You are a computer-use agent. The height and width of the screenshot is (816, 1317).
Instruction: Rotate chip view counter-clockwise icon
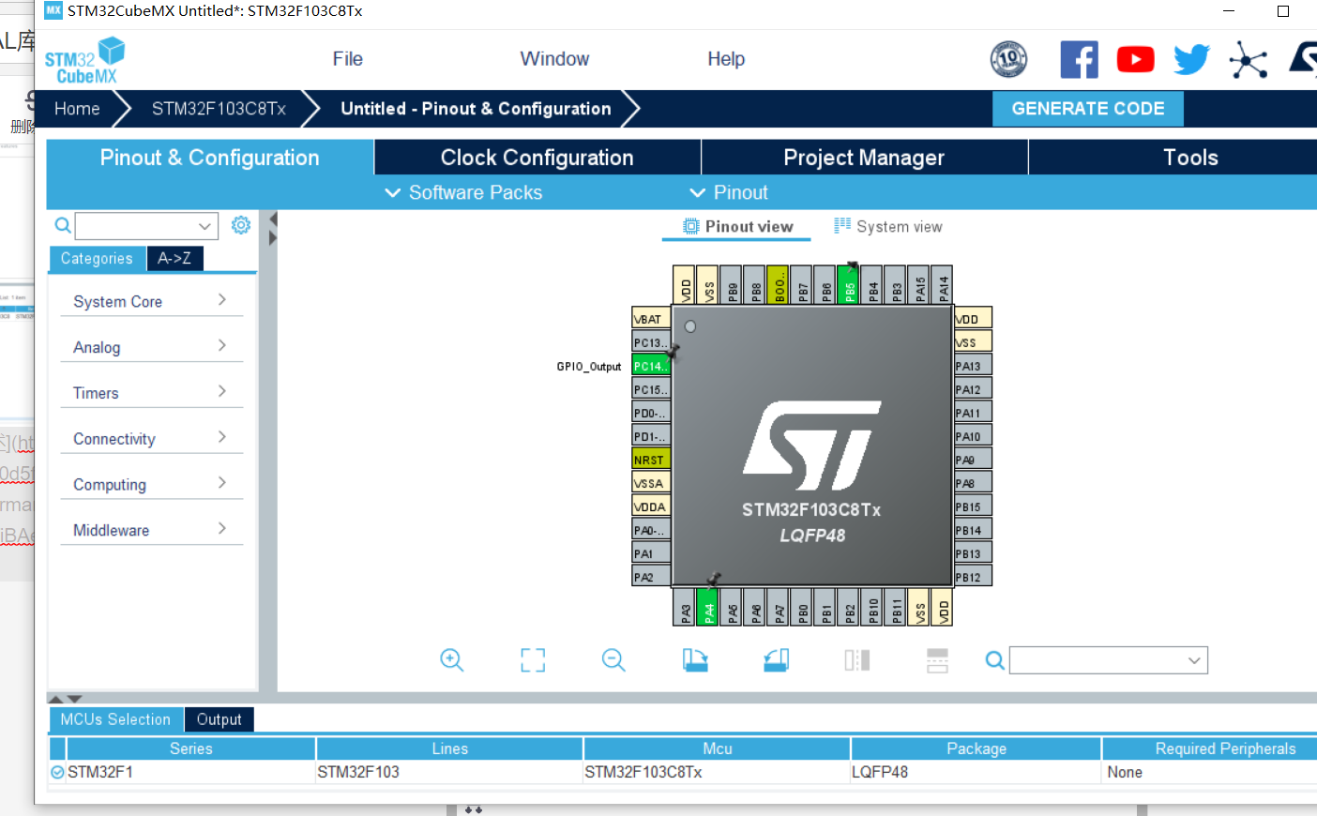(776, 660)
